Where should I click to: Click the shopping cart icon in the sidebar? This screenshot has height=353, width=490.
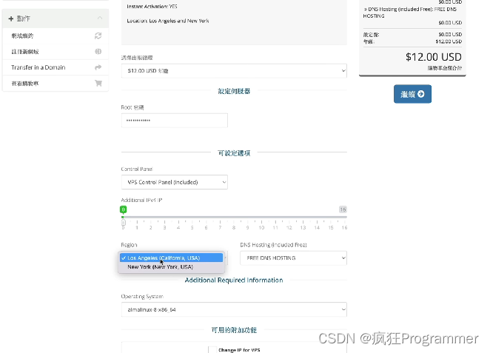pyautogui.click(x=98, y=84)
